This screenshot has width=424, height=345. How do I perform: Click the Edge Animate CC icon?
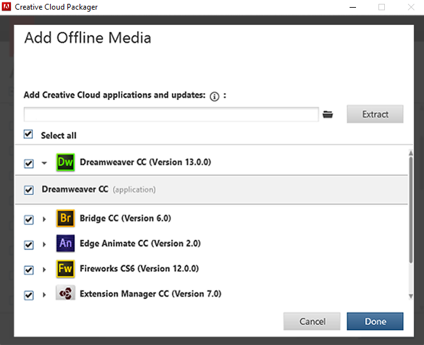[x=65, y=244]
